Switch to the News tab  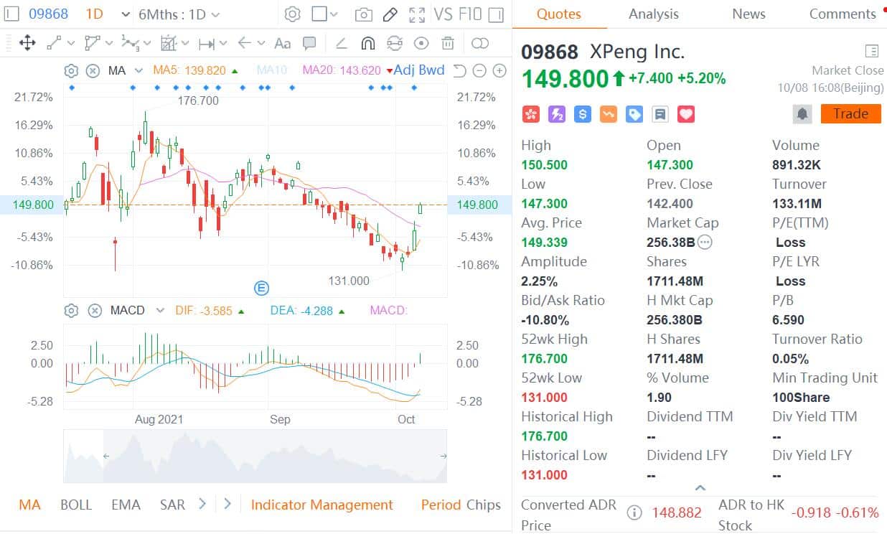point(748,14)
